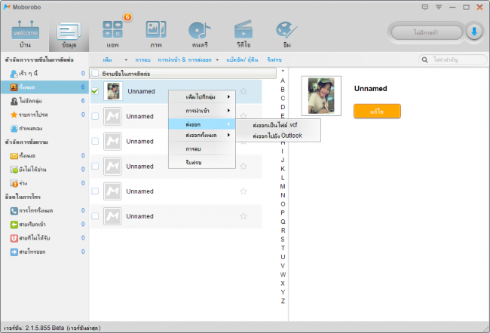Star the Unnamed contact that has a photo
490x333 pixels.
pyautogui.click(x=243, y=91)
